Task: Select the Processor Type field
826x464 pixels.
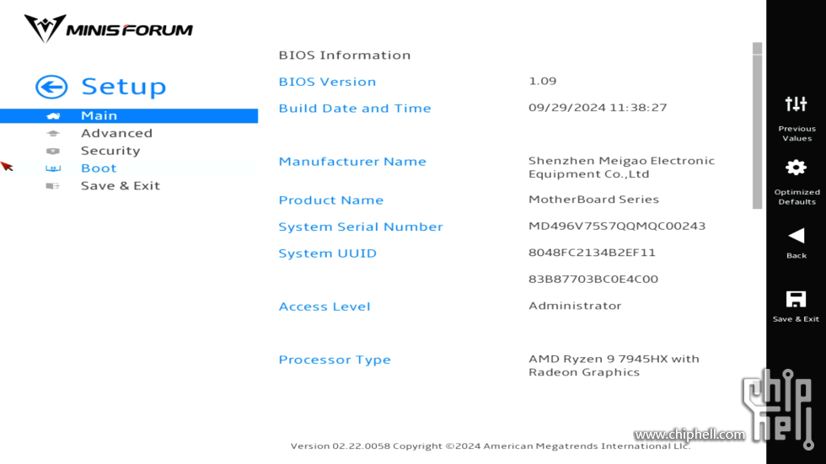Action: click(335, 360)
